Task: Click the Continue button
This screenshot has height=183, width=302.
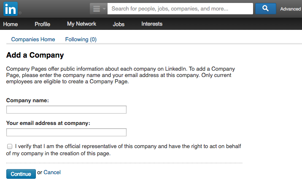Action: pos(21,174)
